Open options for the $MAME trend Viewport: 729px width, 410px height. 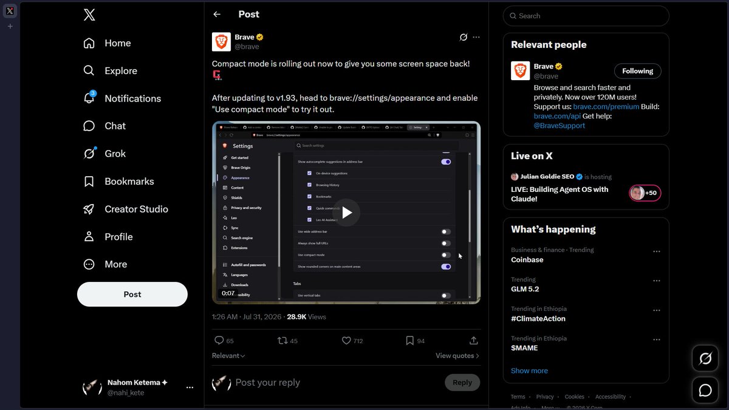[656, 340]
